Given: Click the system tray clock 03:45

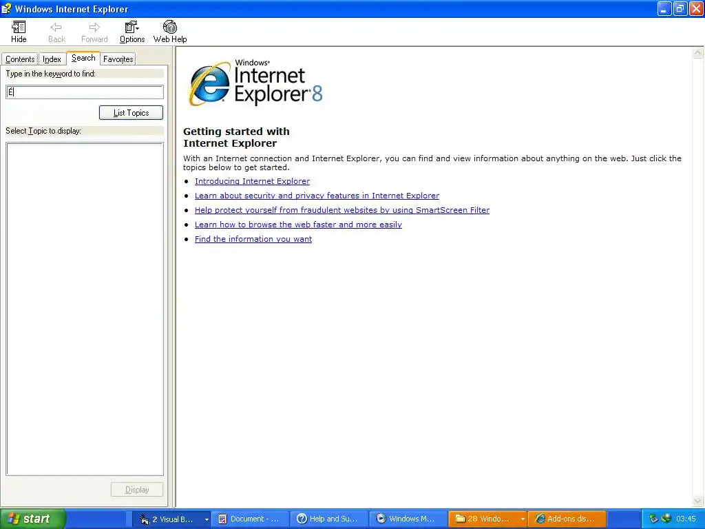Looking at the screenshot, I should pyautogui.click(x=686, y=519).
